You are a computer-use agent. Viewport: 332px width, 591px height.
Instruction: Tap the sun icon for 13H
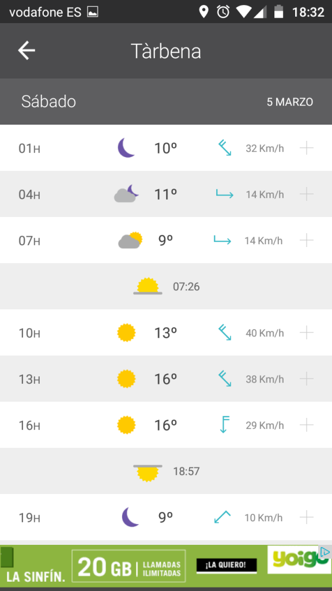tap(126, 379)
